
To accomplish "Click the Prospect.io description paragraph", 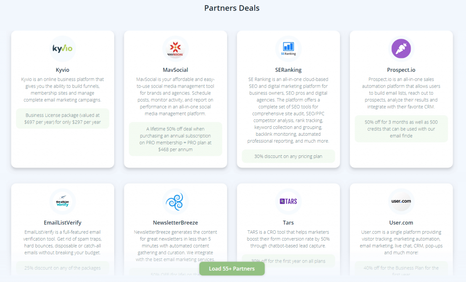I will 401,93.
